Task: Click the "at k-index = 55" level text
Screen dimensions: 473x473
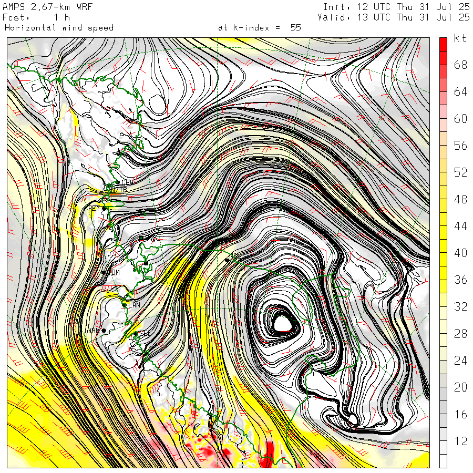Action: 260,28
